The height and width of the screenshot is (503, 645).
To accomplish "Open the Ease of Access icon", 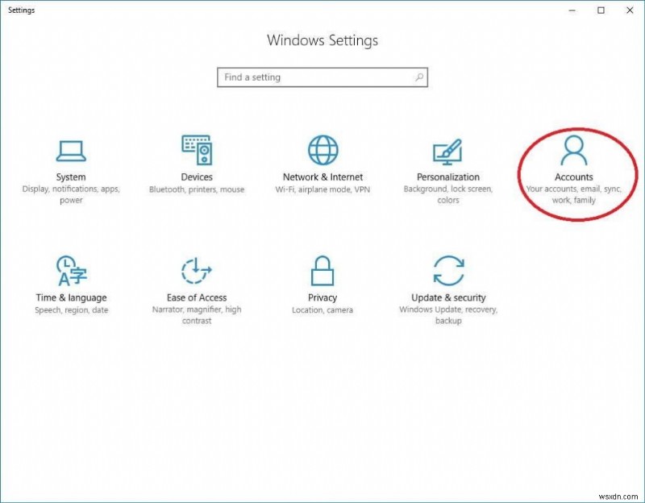I will [x=197, y=271].
